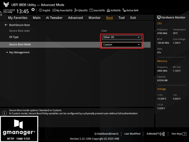Click the Hardware Monitor display icon
Image resolution: width=189 pixels, height=142 pixels.
pyautogui.click(x=159, y=18)
